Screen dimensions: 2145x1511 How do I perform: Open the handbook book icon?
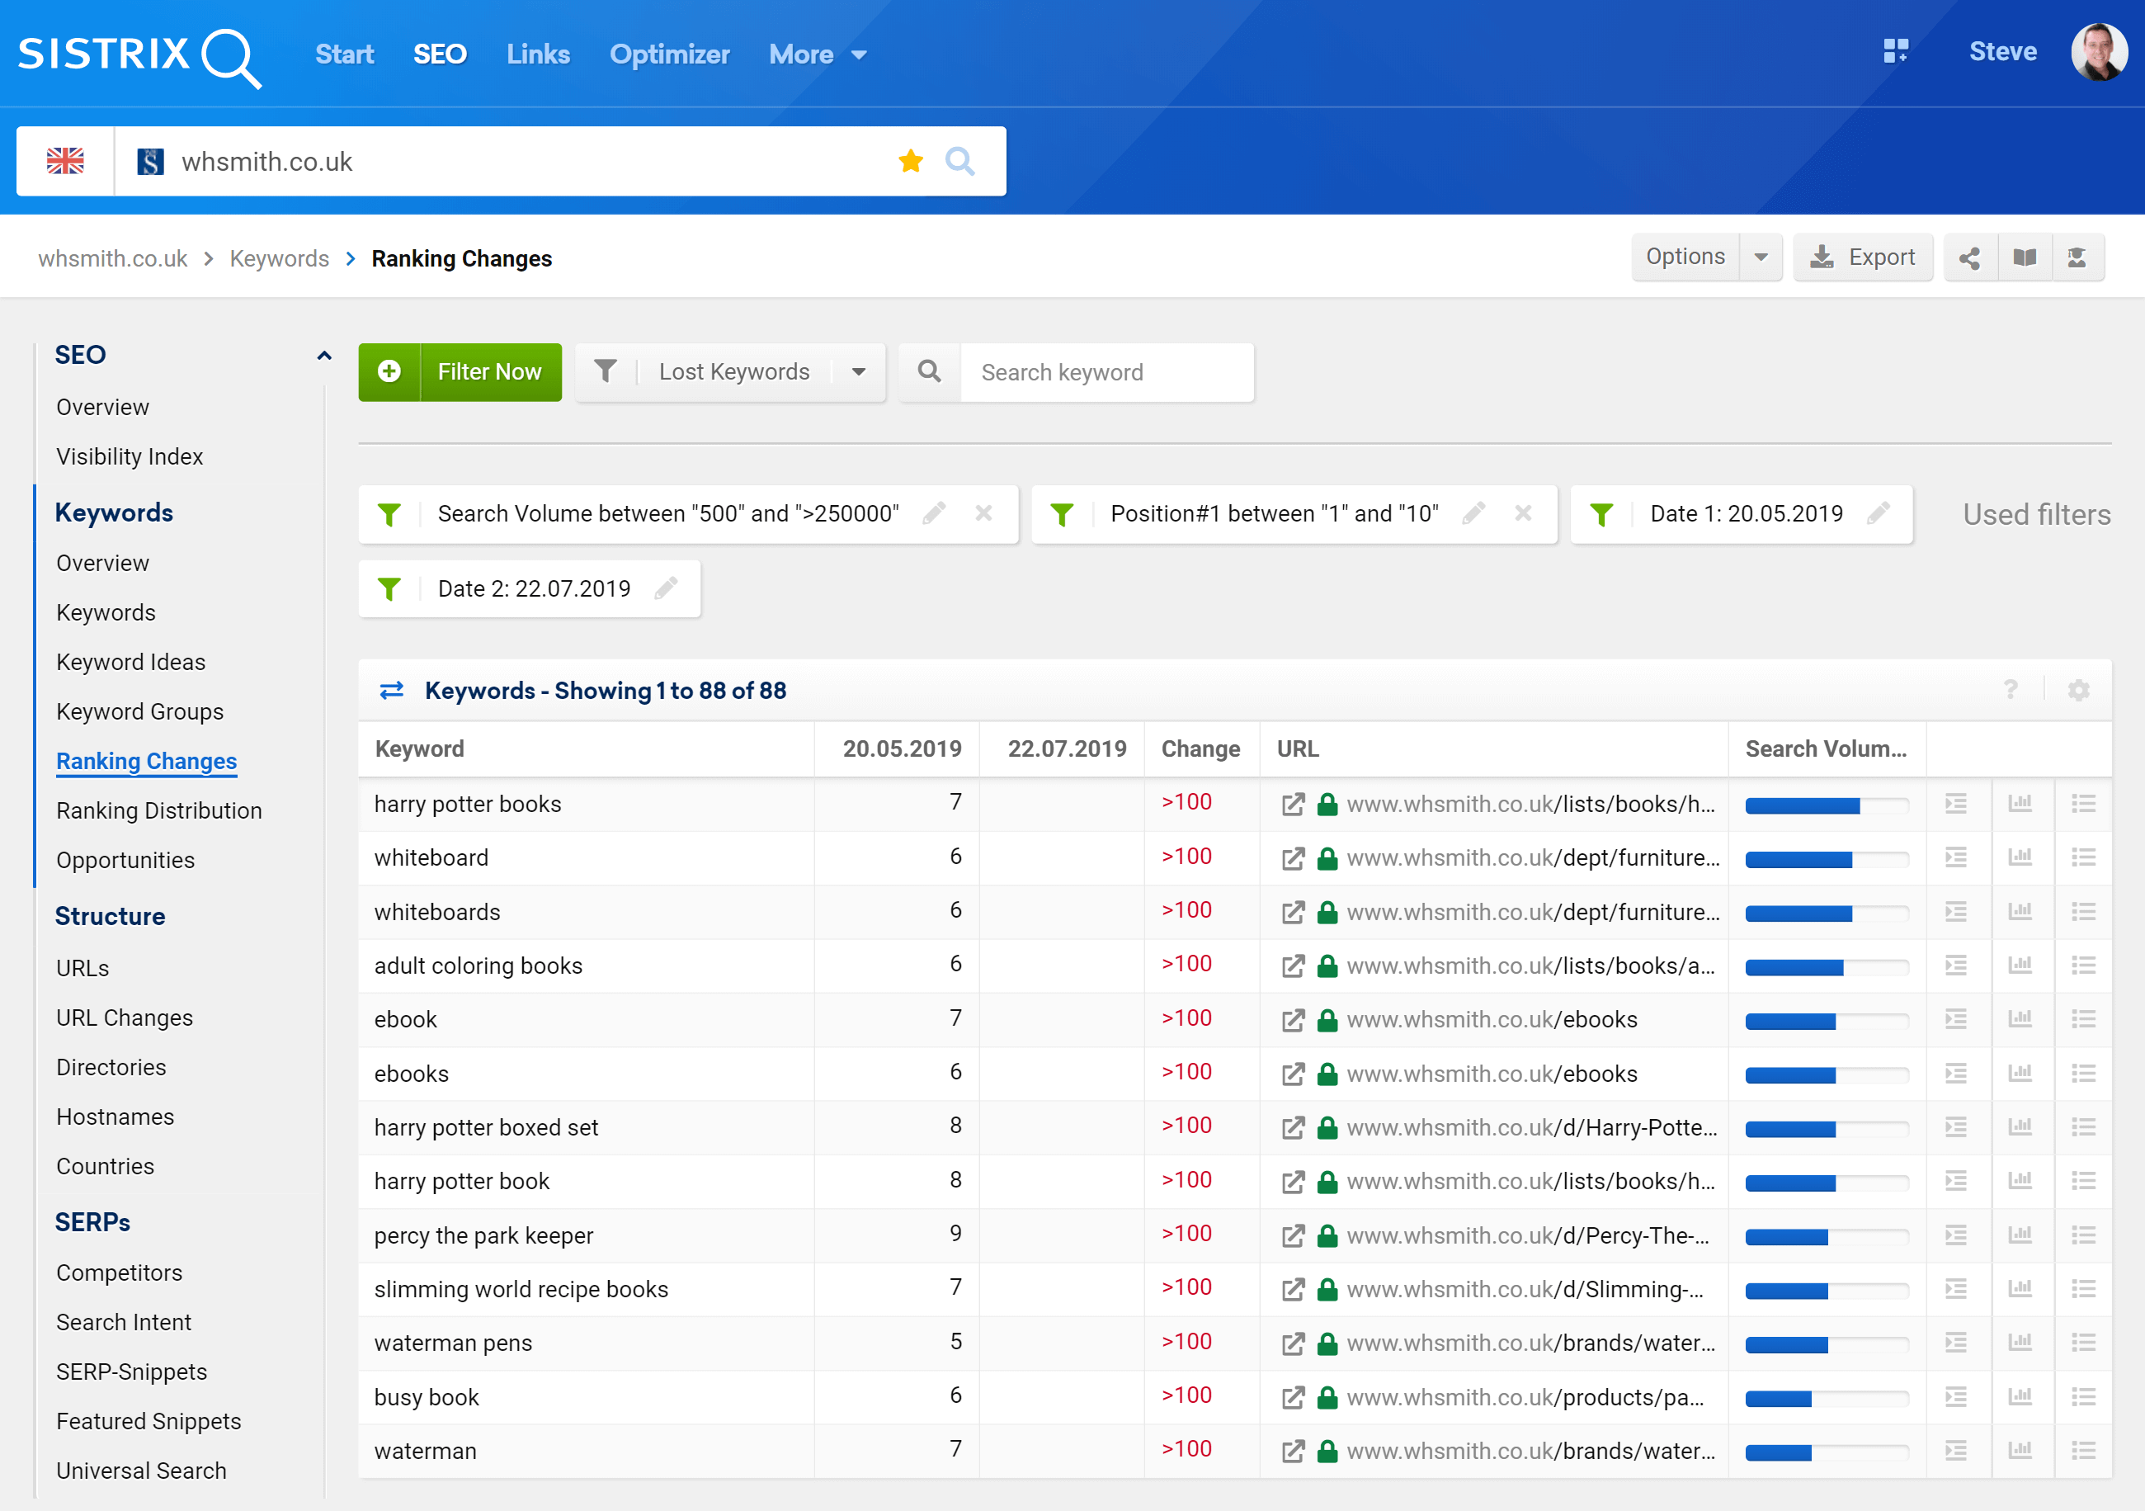(2025, 258)
